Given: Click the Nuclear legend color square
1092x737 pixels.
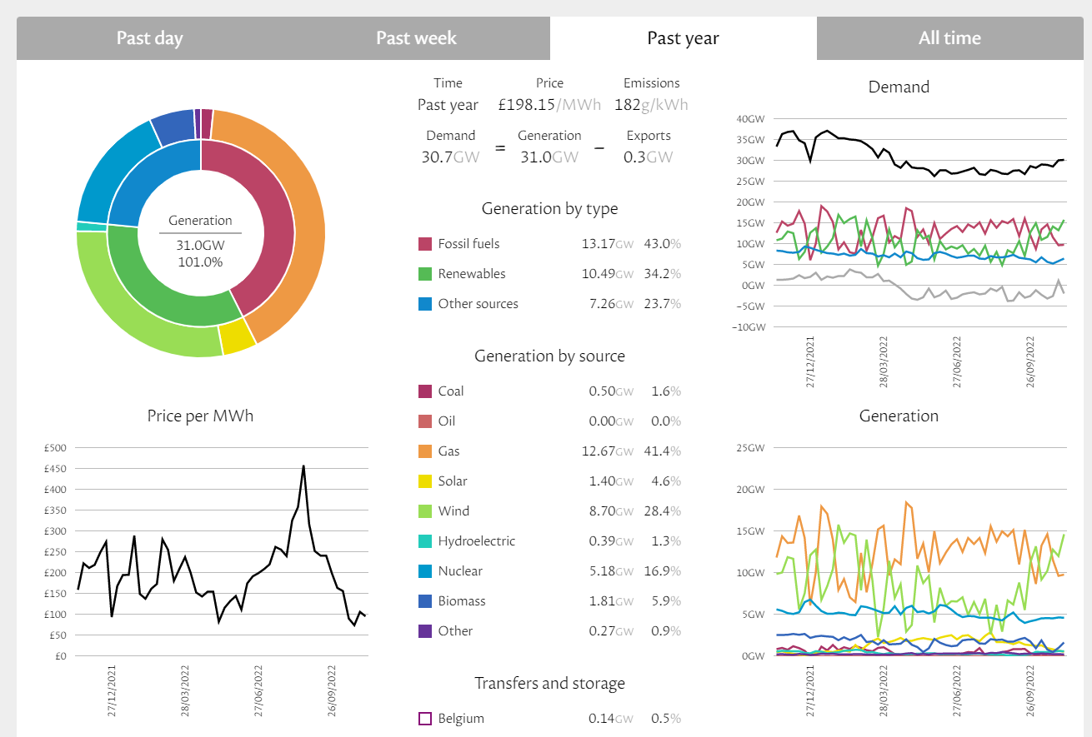Looking at the screenshot, I should [x=425, y=571].
